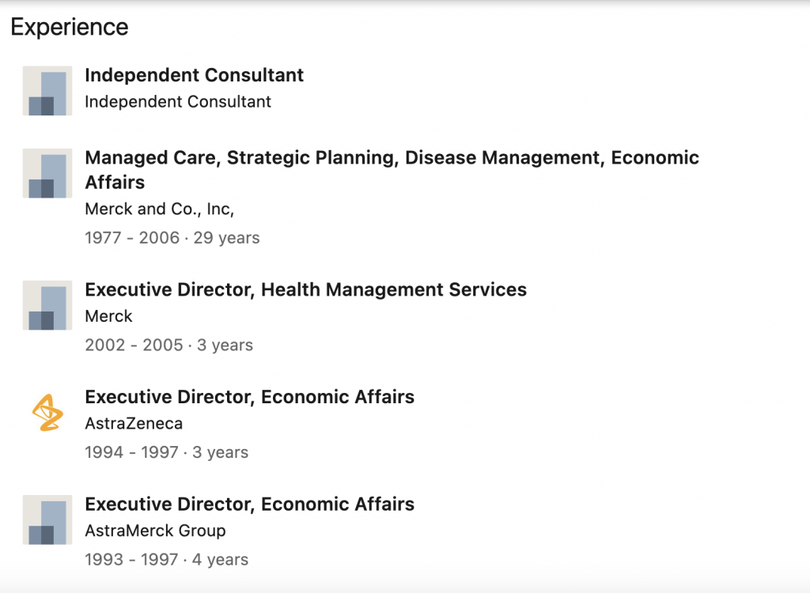Select Executive Director, Health Management Services title
Image resolution: width=810 pixels, height=593 pixels.
pos(305,289)
